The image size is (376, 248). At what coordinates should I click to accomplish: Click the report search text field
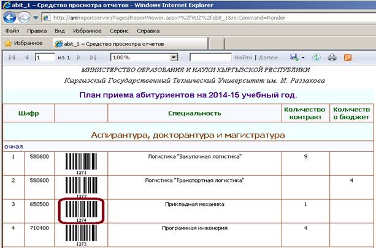coord(210,58)
